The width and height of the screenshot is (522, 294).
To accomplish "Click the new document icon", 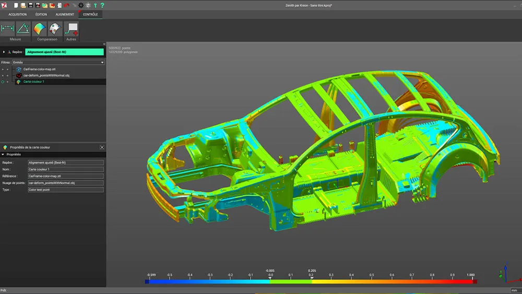I will 16,5.
